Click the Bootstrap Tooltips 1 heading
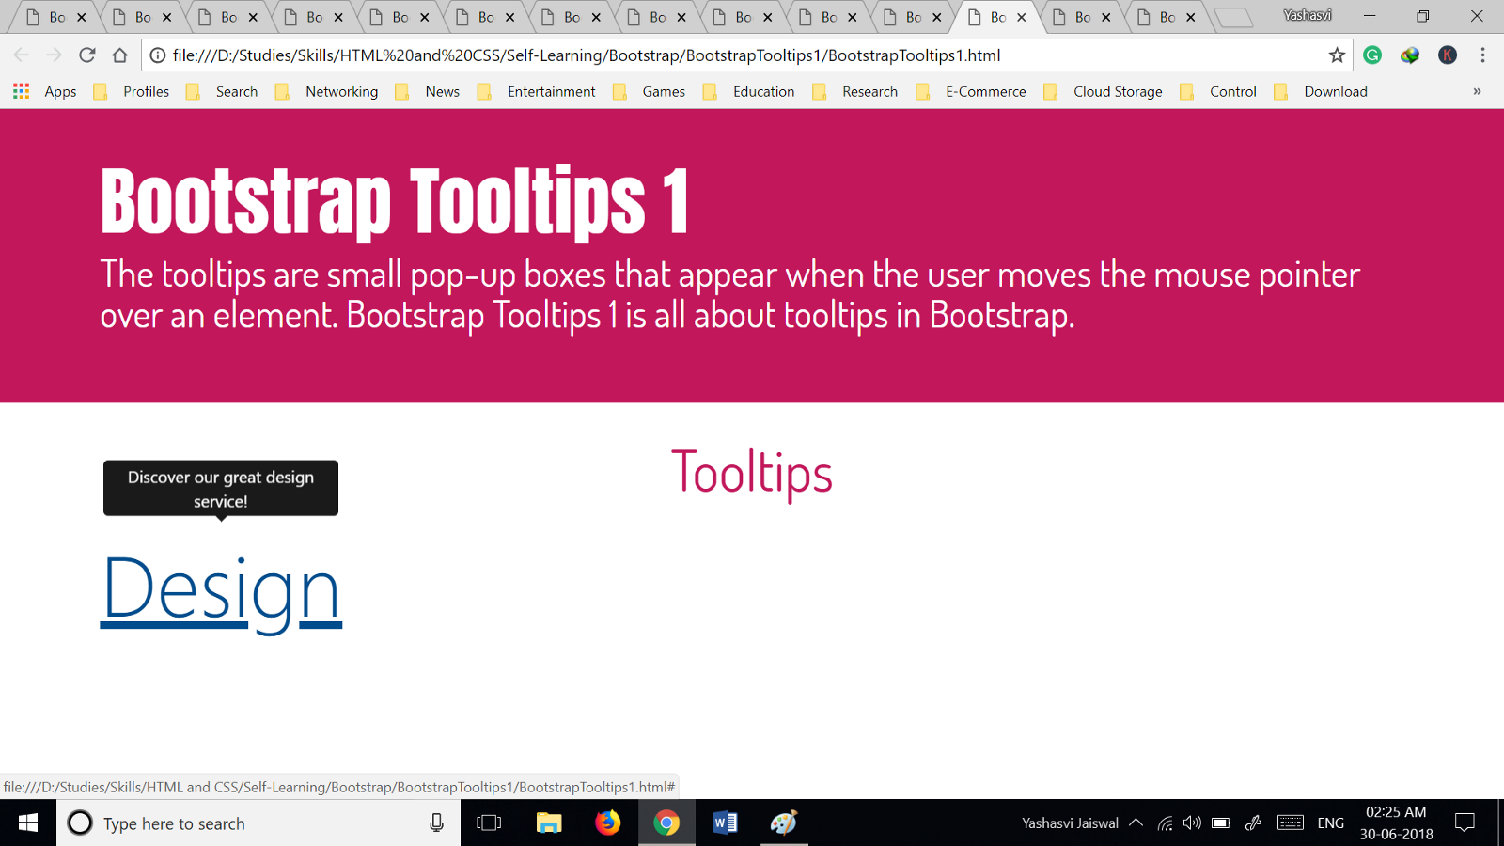Image resolution: width=1504 pixels, height=846 pixels. coord(395,201)
